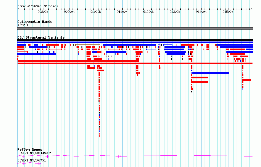The width and height of the screenshot is (261, 167).
Task: Click the 91100k ruler label
Action: click(122, 12)
